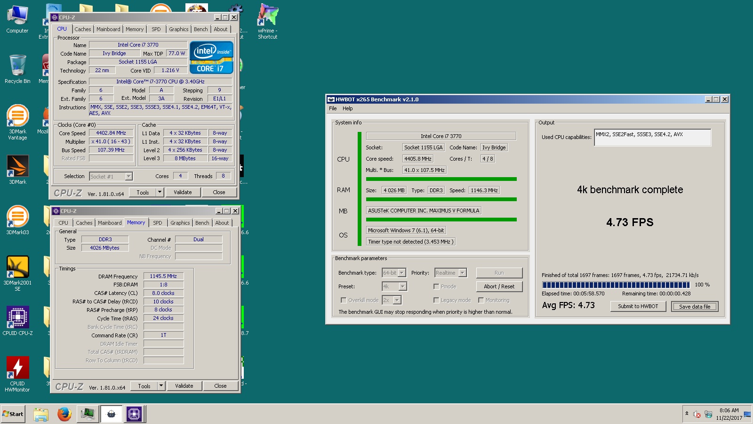Viewport: 753px width, 424px height.
Task: Toggle the Monitoring checkbox
Action: pos(481,300)
